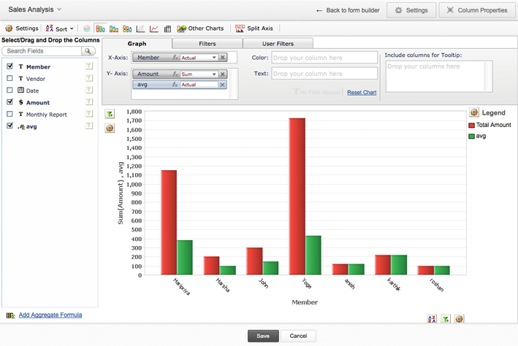
Task: Uncheck the Amount column checkbox
Action: [9, 102]
